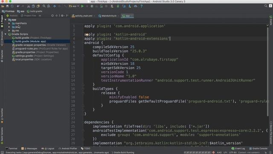The height and width of the screenshot is (154, 273).
Task: Click FirstApp breadcrumb in navigation bar
Action: point(8,11)
